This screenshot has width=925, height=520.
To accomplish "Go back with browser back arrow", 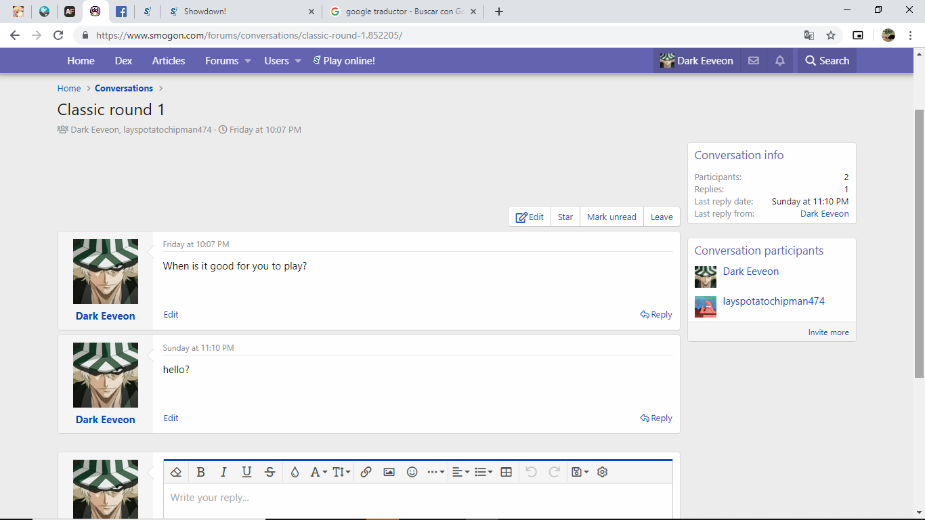I will click(x=15, y=35).
